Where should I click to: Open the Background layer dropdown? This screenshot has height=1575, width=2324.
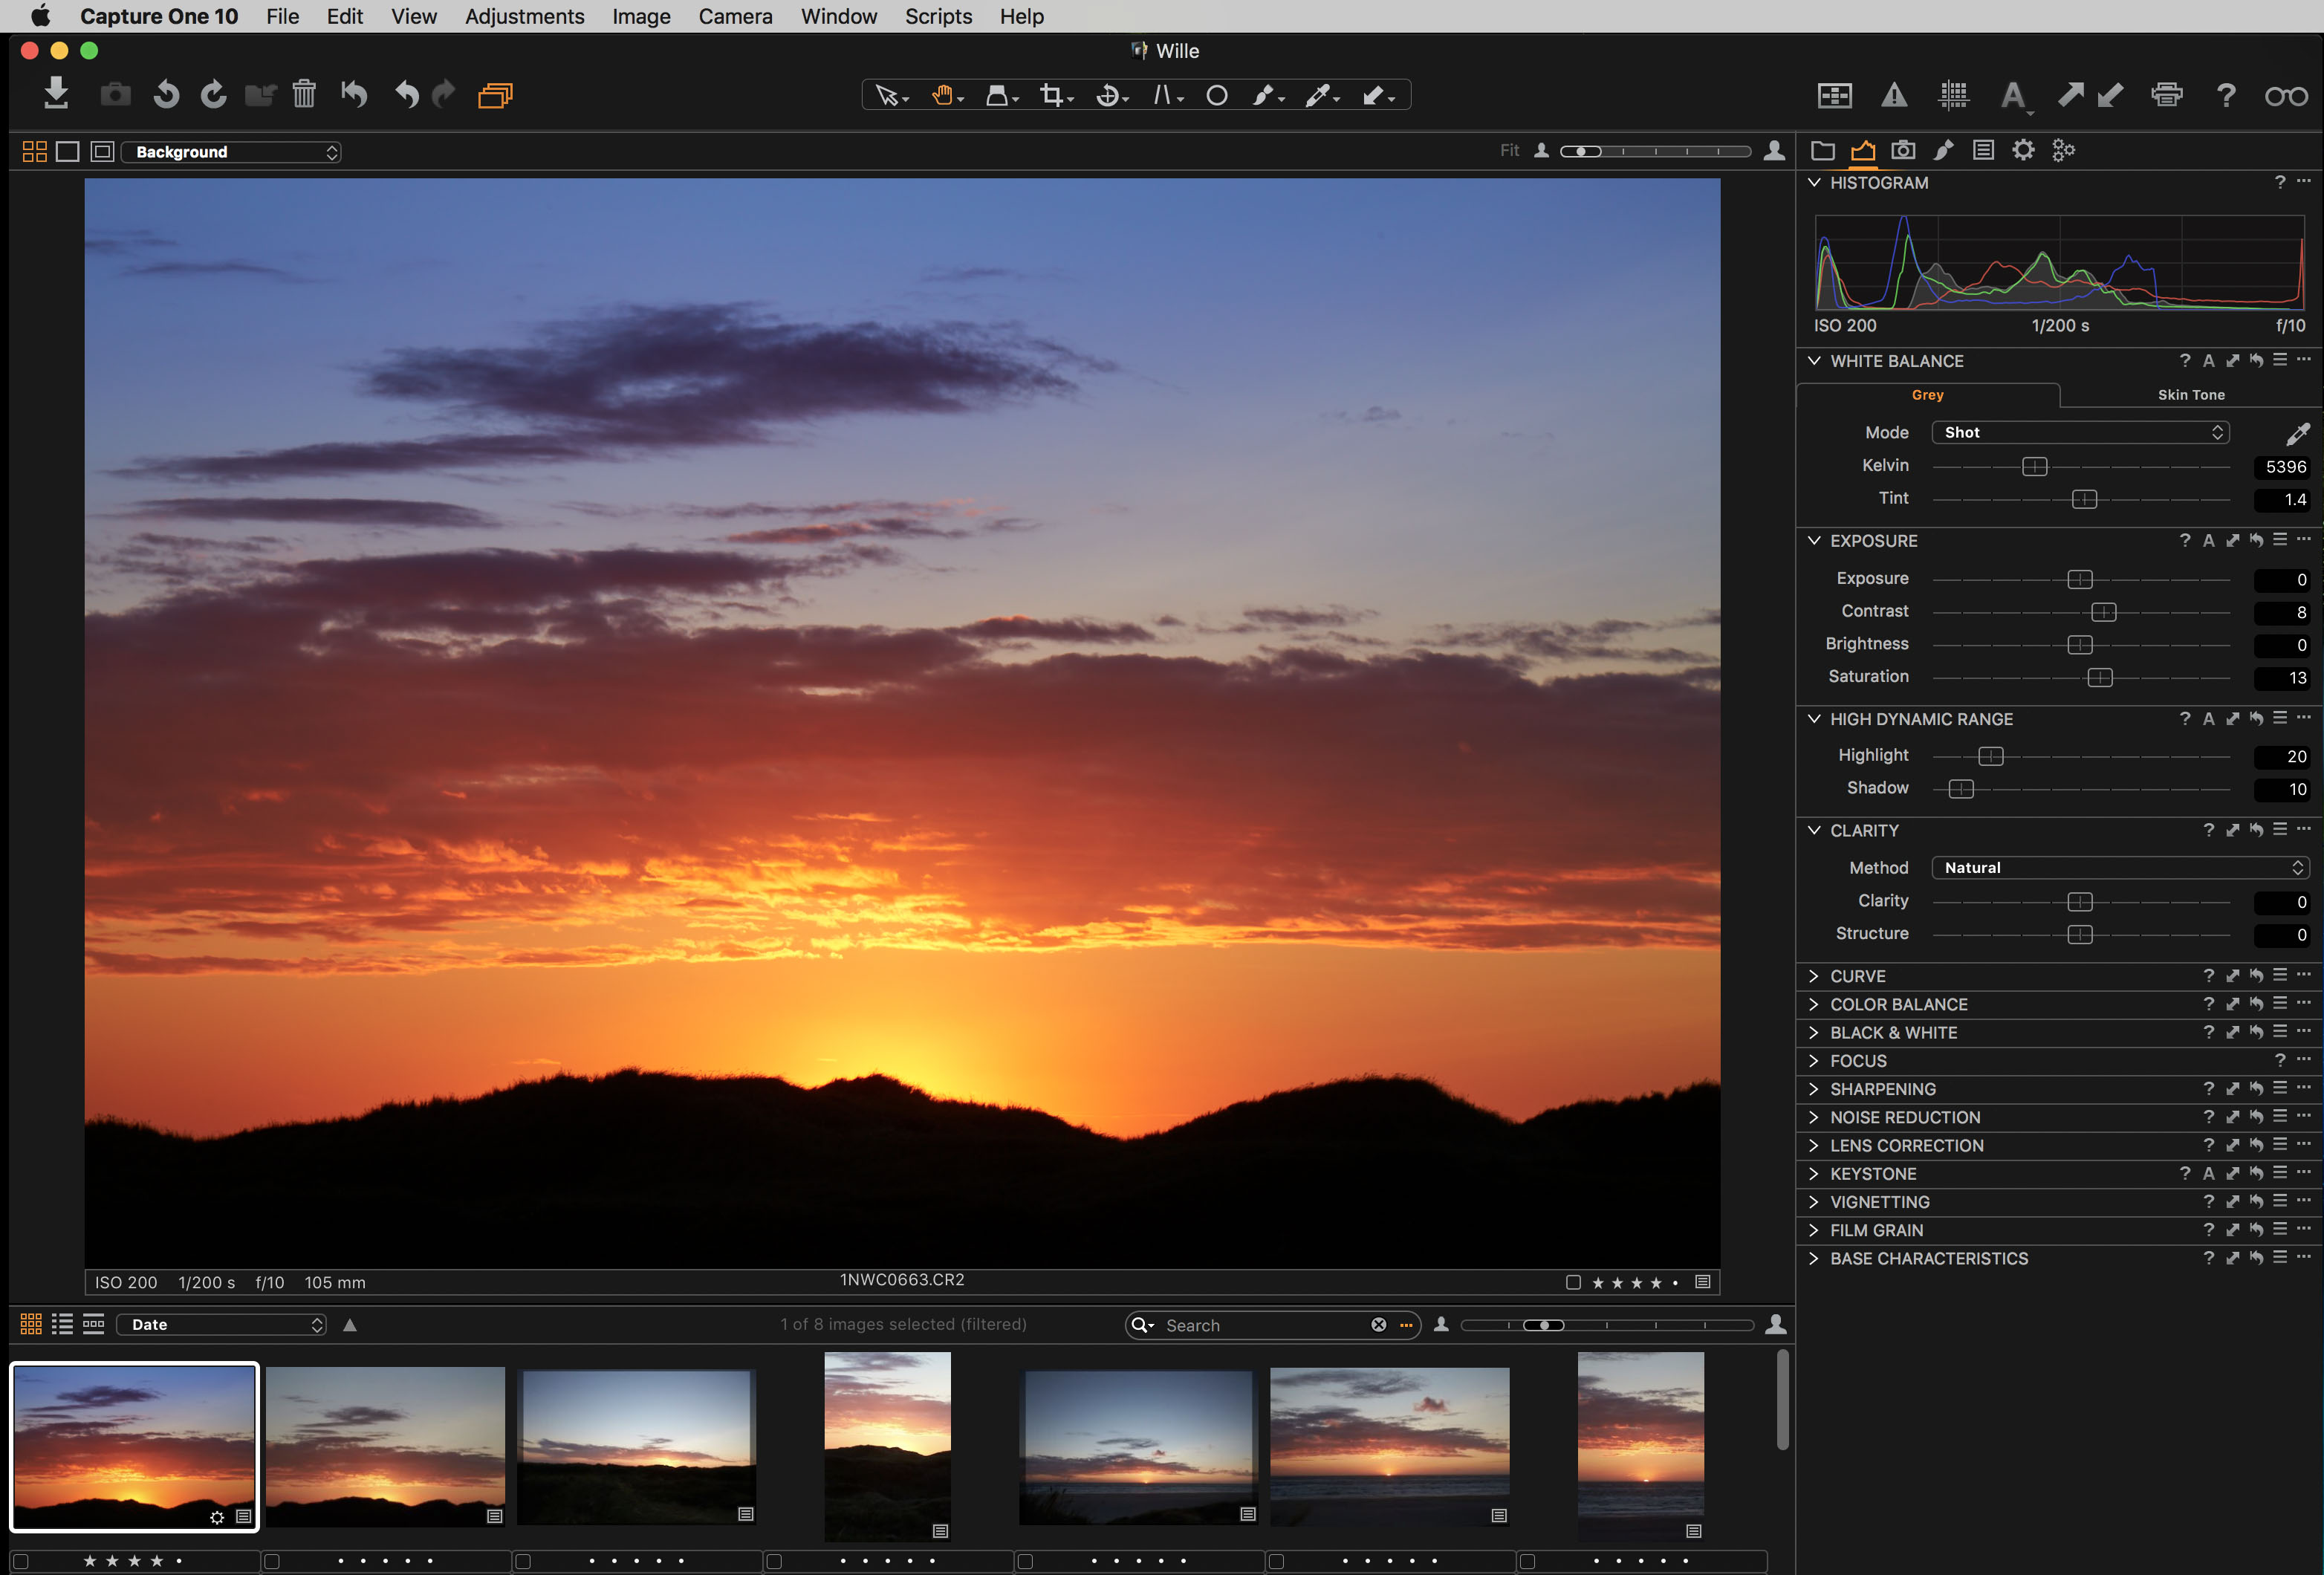pyautogui.click(x=231, y=152)
